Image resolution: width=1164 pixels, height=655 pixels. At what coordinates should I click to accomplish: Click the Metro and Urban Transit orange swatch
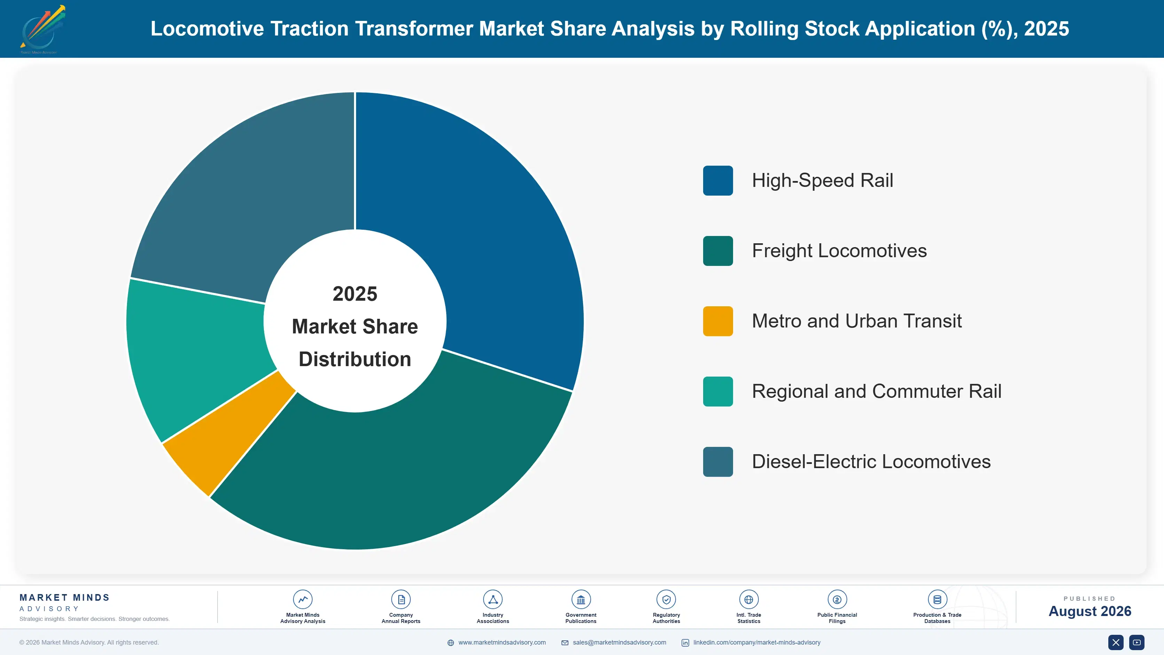(x=718, y=321)
